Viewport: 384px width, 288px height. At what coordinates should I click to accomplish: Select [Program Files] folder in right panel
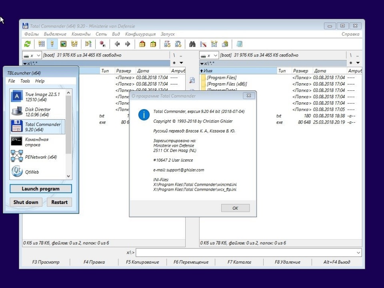pyautogui.click(x=221, y=78)
